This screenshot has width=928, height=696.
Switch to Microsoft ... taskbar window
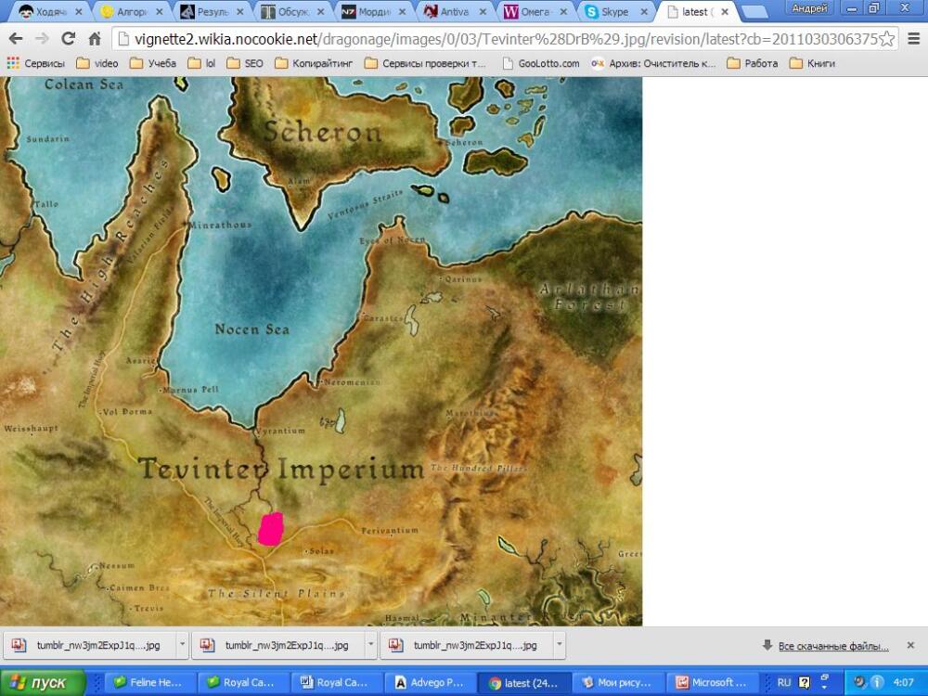tap(710, 682)
